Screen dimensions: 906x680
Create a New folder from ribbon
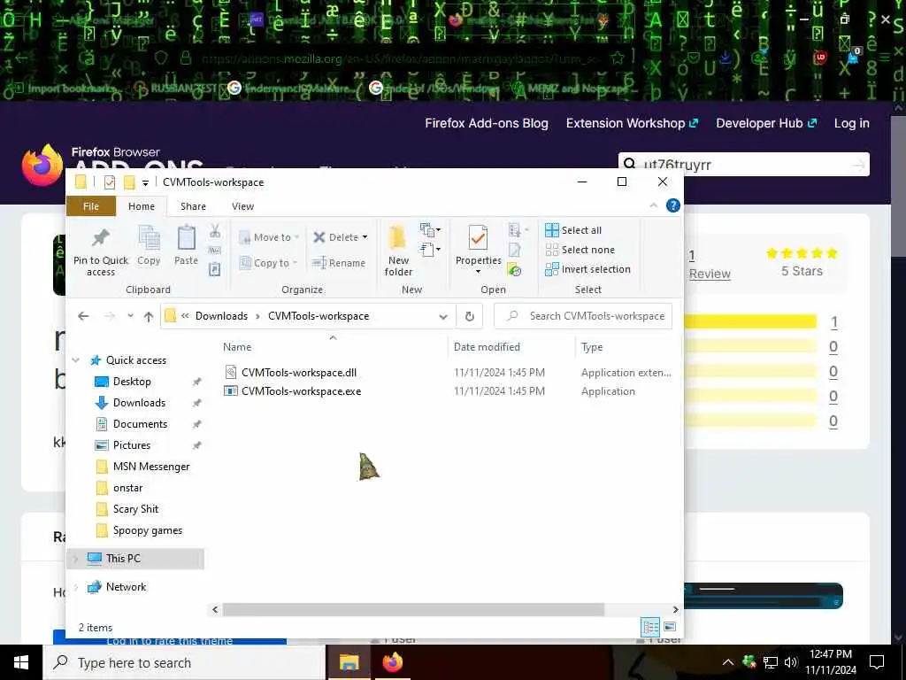click(398, 251)
